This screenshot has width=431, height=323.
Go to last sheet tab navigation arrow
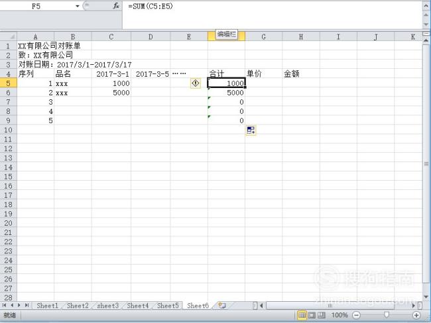pyautogui.click(x=27, y=305)
